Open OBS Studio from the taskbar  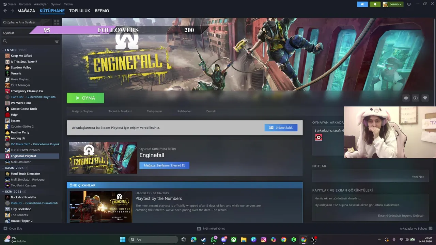pos(314,240)
